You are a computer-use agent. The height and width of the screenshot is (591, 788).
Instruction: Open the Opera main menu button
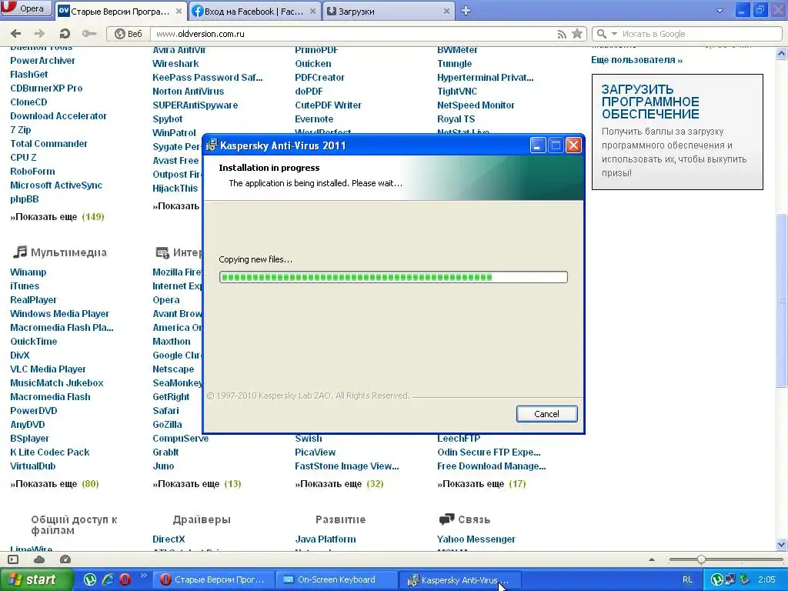tap(26, 8)
